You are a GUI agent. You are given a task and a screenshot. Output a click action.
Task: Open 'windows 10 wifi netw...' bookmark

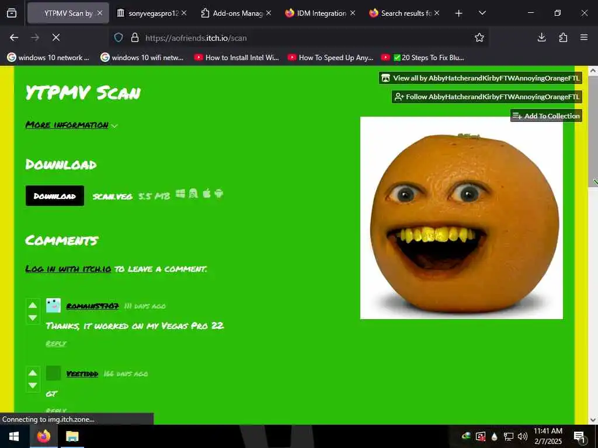142,58
